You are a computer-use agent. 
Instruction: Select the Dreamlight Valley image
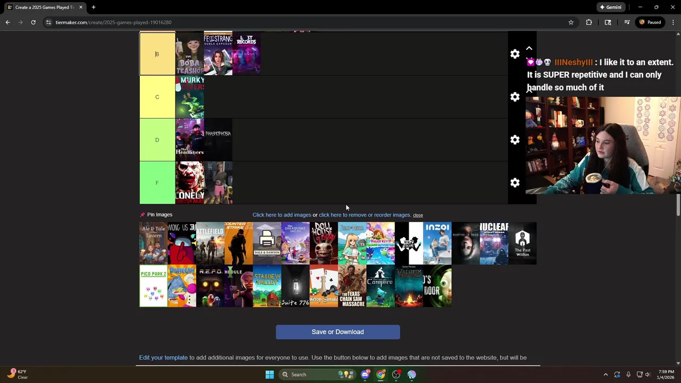295,243
